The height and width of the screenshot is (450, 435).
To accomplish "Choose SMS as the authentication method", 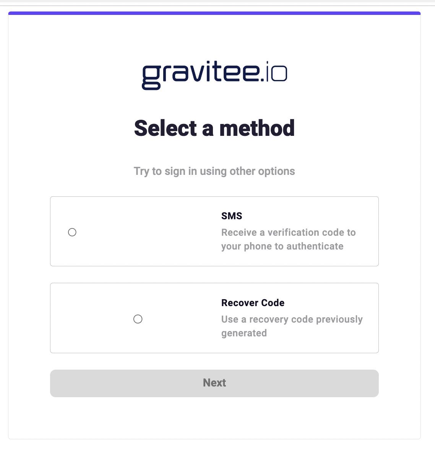I will [x=72, y=232].
